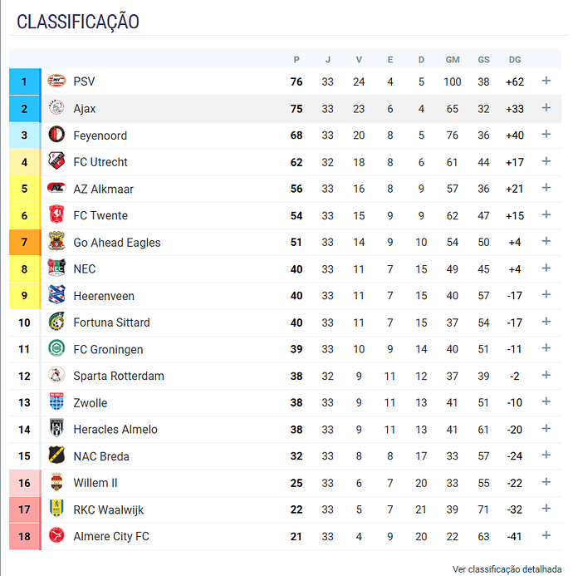The width and height of the screenshot is (573, 576).
Task: Expand Ajax row details plus icon
Action: tap(546, 107)
